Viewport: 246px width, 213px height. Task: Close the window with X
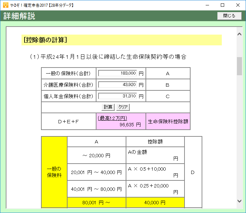pyautogui.click(x=238, y=5)
